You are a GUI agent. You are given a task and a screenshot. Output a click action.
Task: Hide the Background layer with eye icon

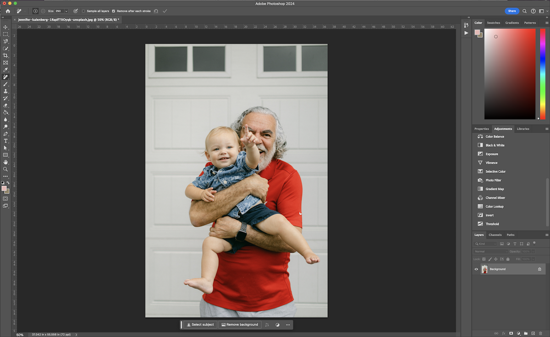[476, 269]
